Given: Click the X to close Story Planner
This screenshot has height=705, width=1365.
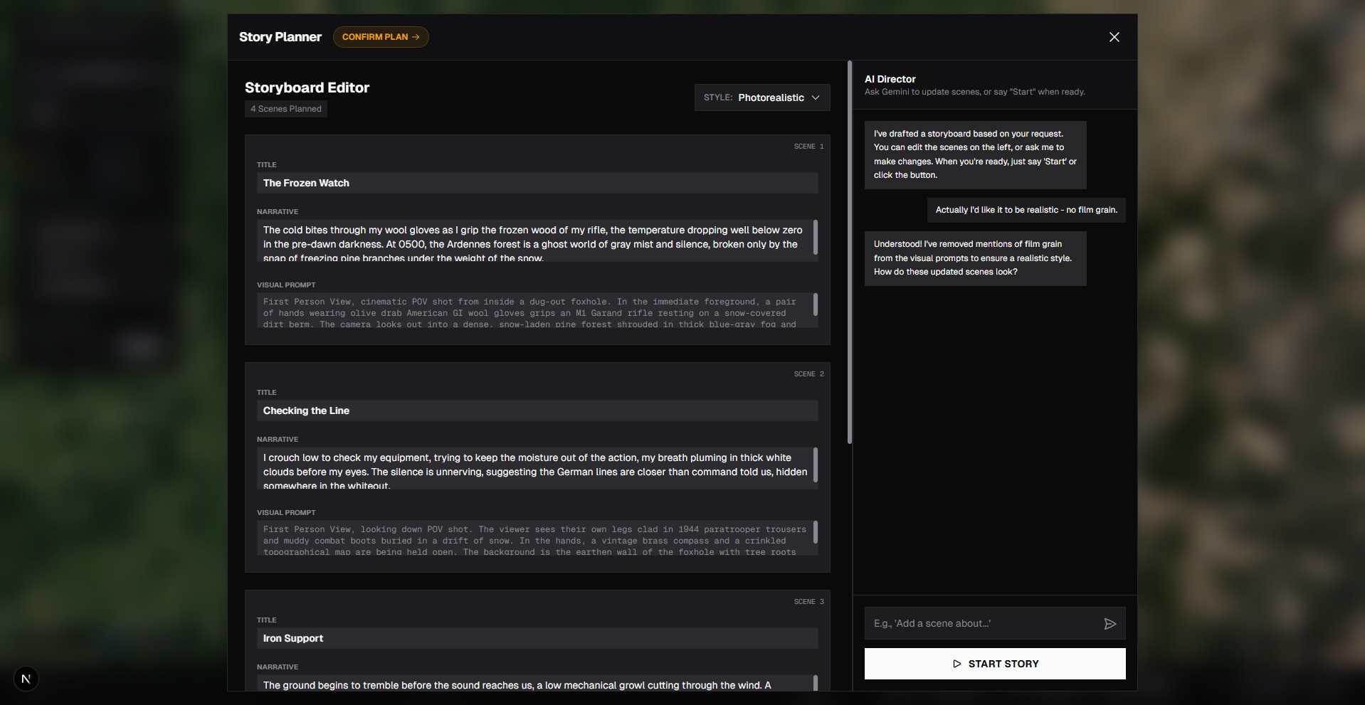Looking at the screenshot, I should click(x=1114, y=37).
